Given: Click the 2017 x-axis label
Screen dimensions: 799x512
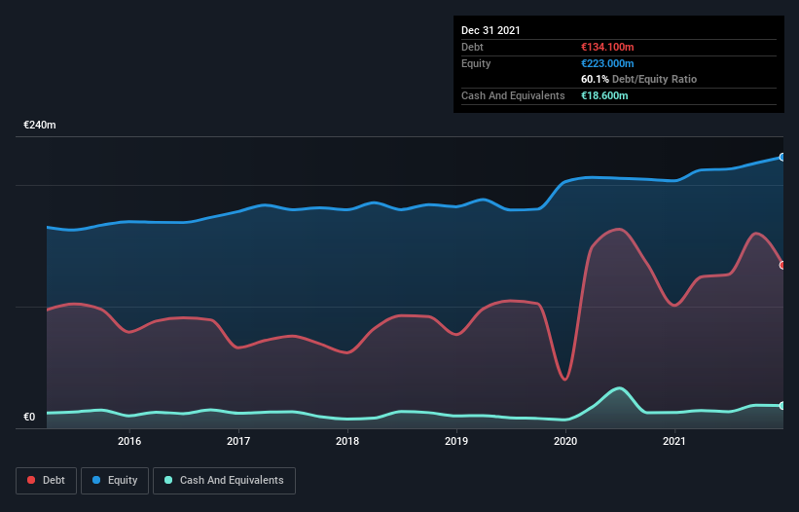Looking at the screenshot, I should click(238, 441).
